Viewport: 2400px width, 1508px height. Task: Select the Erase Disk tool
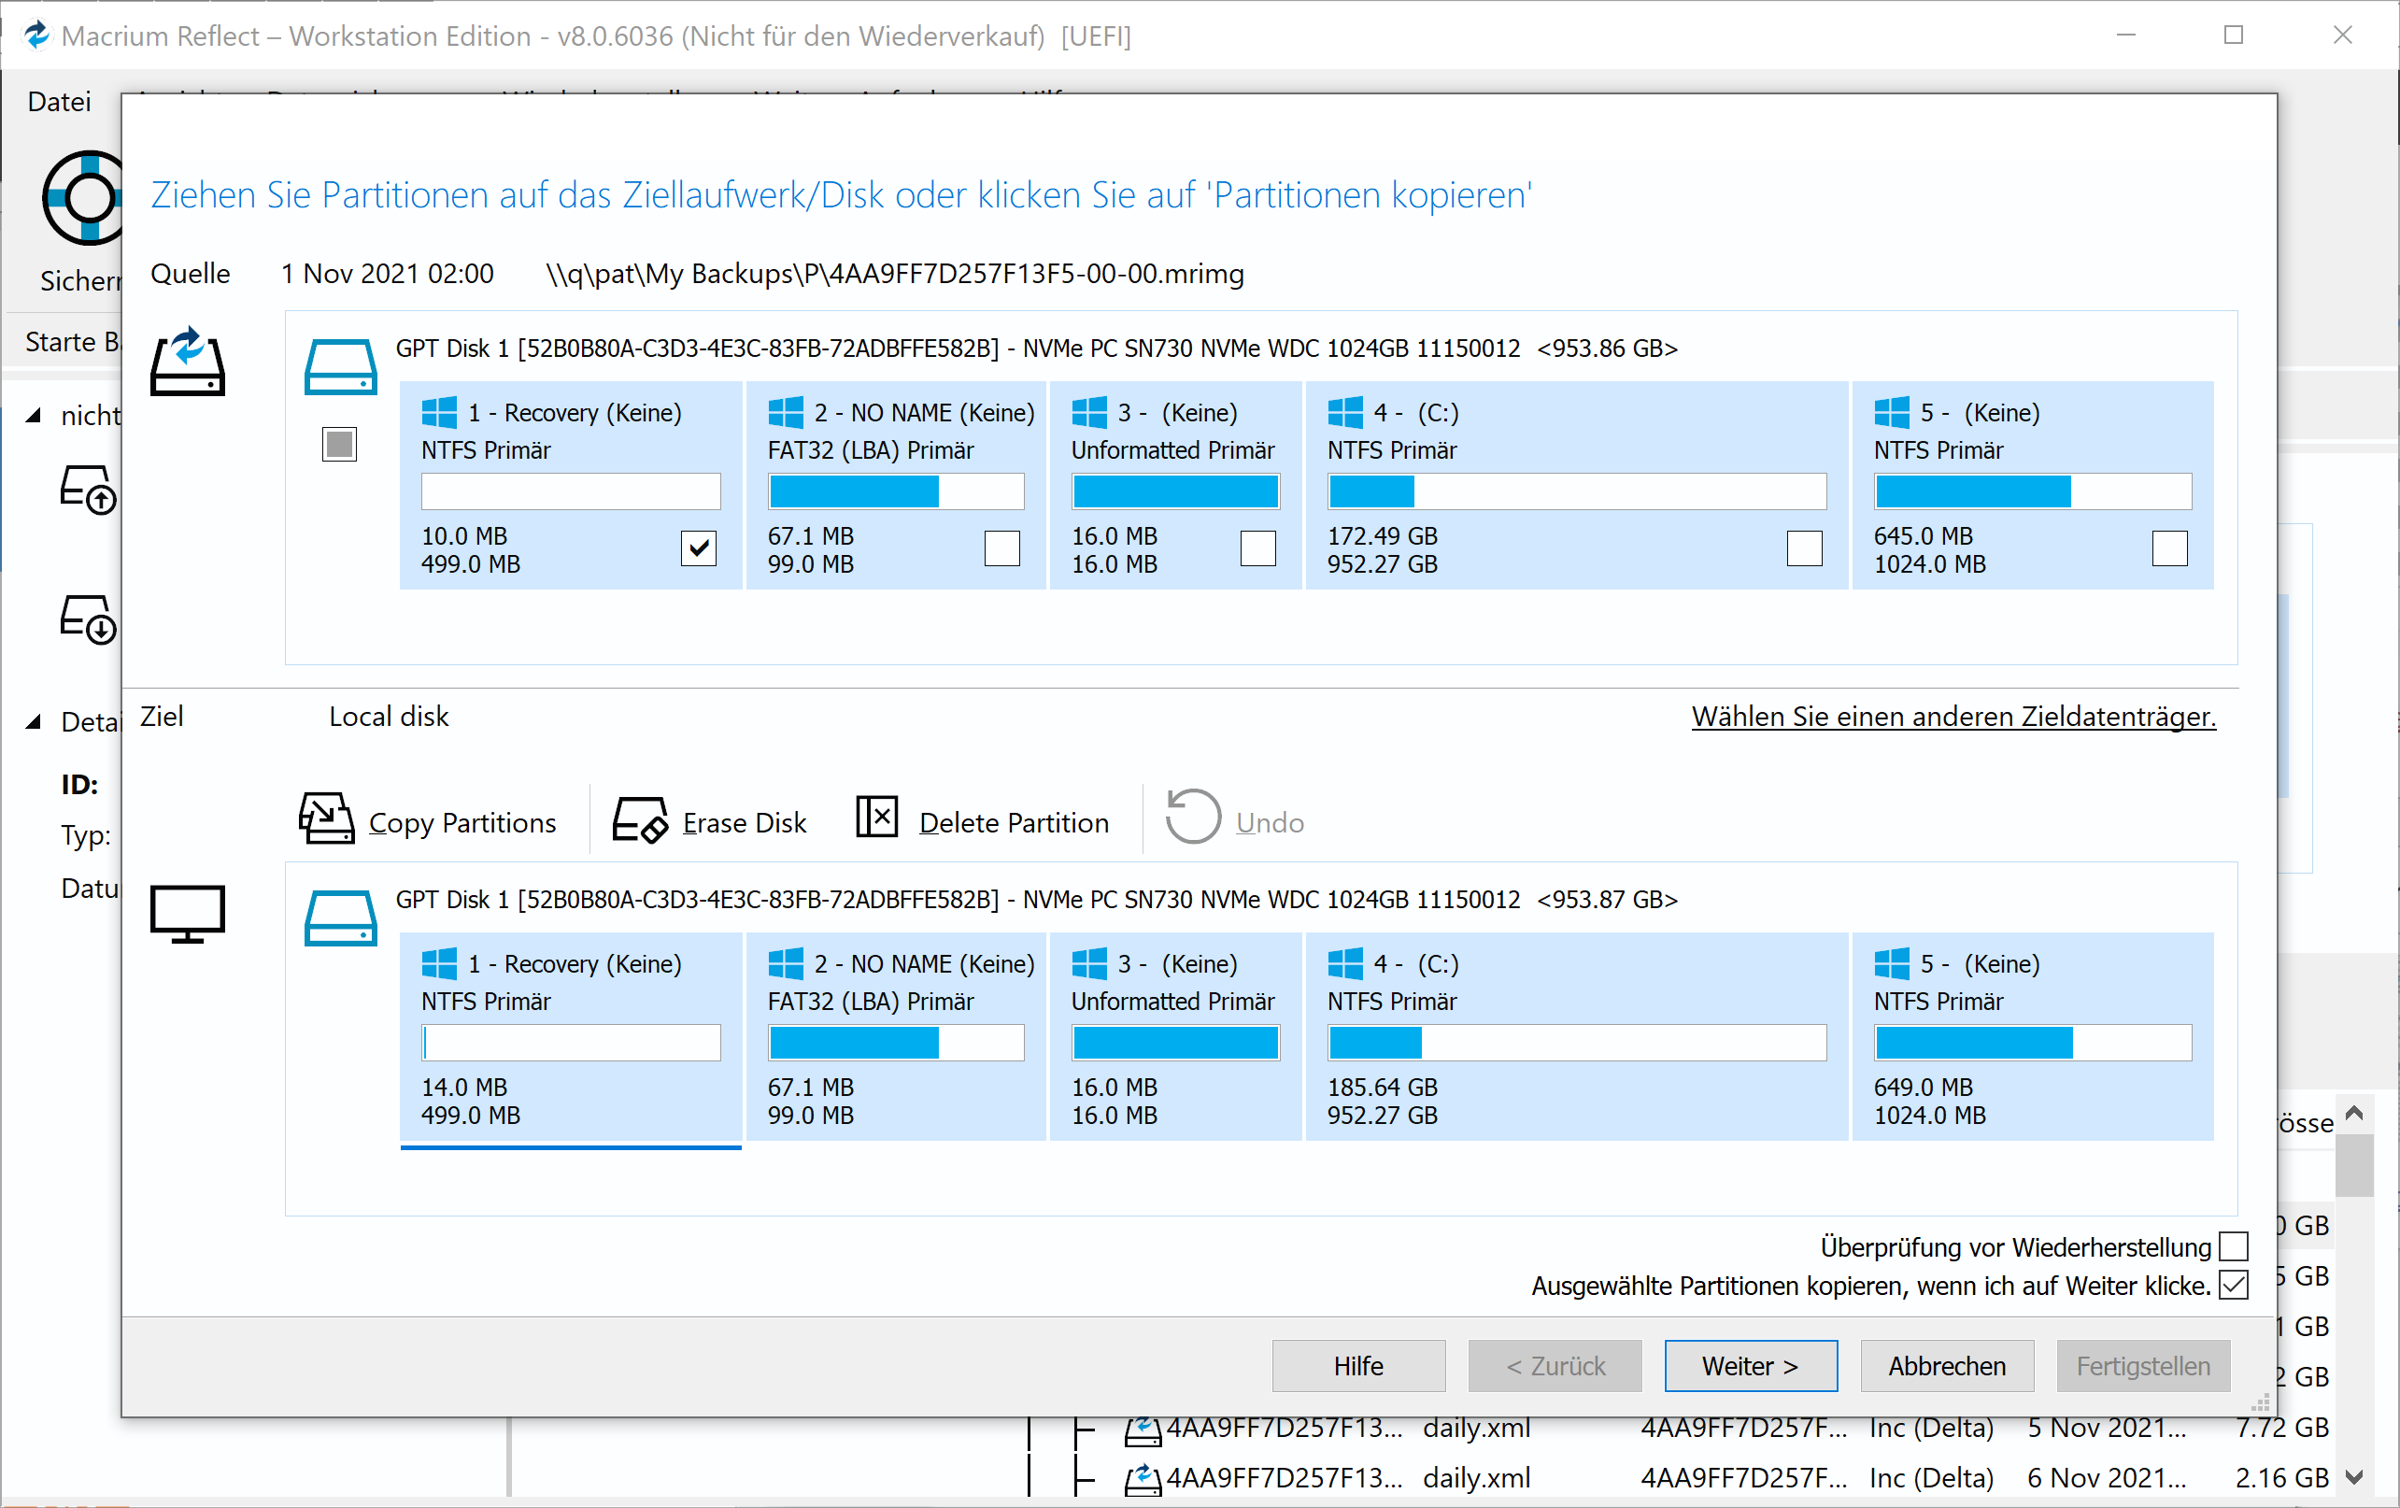point(710,820)
